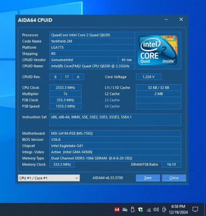This screenshot has height=216, width=206.
Task: Click the CPUID Name value with 2.33GHz
Action: pos(92,66)
